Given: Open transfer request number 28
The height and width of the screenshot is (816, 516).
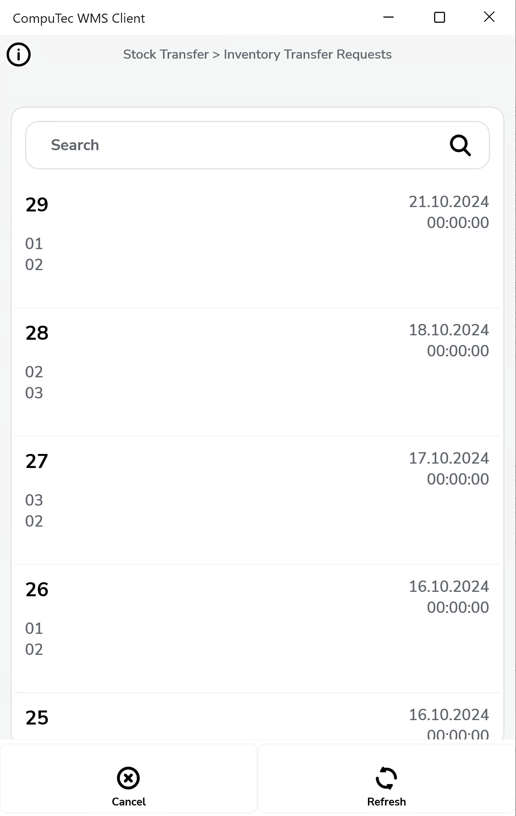Looking at the screenshot, I should click(x=37, y=333).
